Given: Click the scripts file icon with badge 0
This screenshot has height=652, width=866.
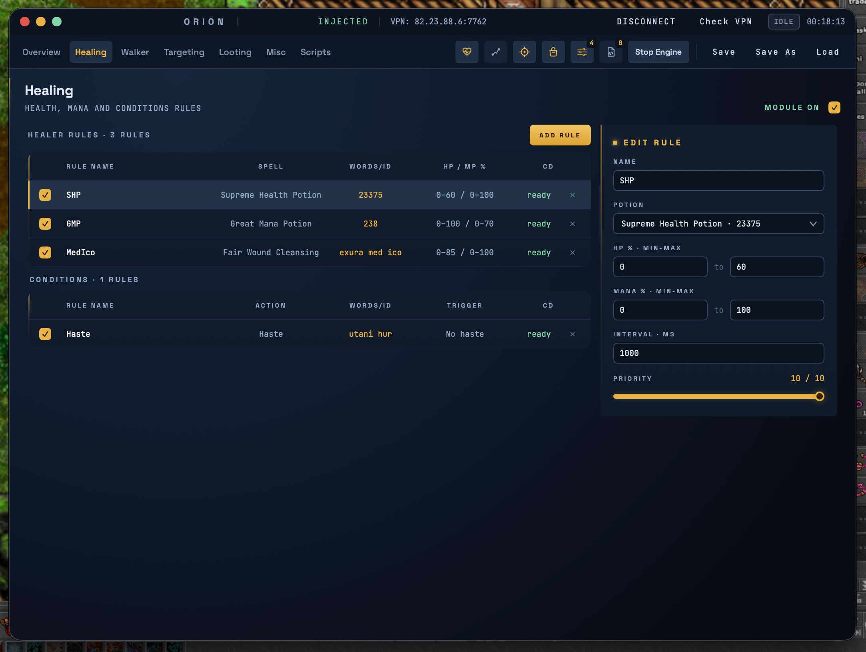Looking at the screenshot, I should [x=611, y=52].
